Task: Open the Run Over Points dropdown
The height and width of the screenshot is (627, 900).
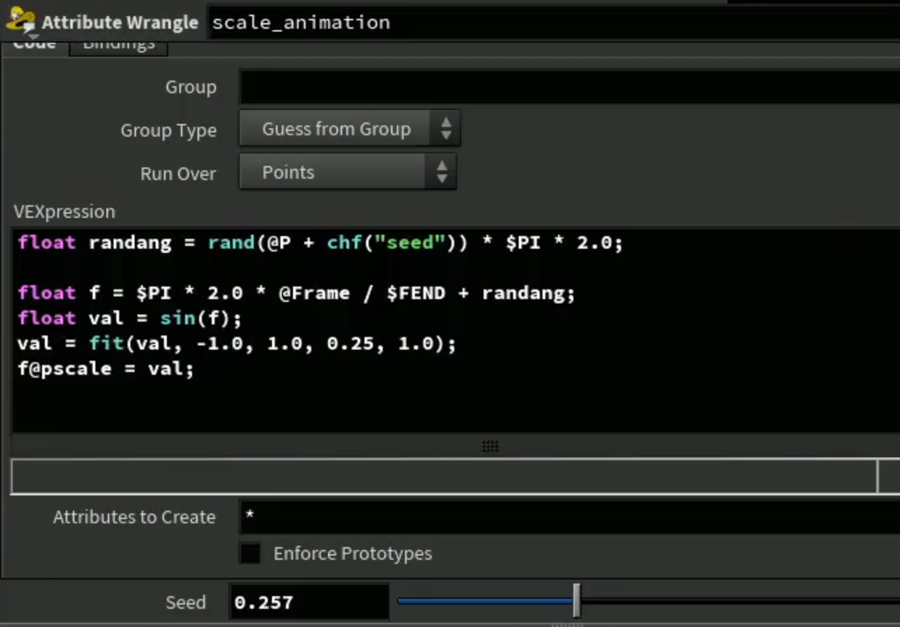Action: point(348,172)
